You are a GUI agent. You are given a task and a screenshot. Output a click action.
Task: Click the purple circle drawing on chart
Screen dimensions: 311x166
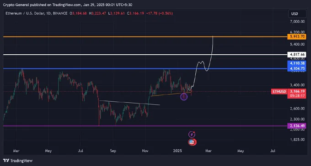184,97
